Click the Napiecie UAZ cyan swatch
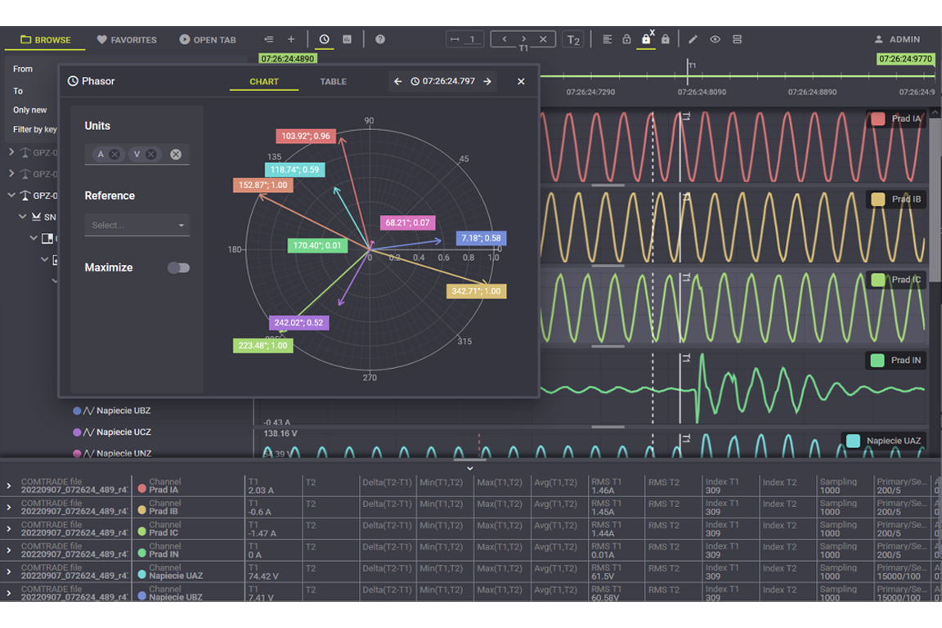 pyautogui.click(x=853, y=441)
